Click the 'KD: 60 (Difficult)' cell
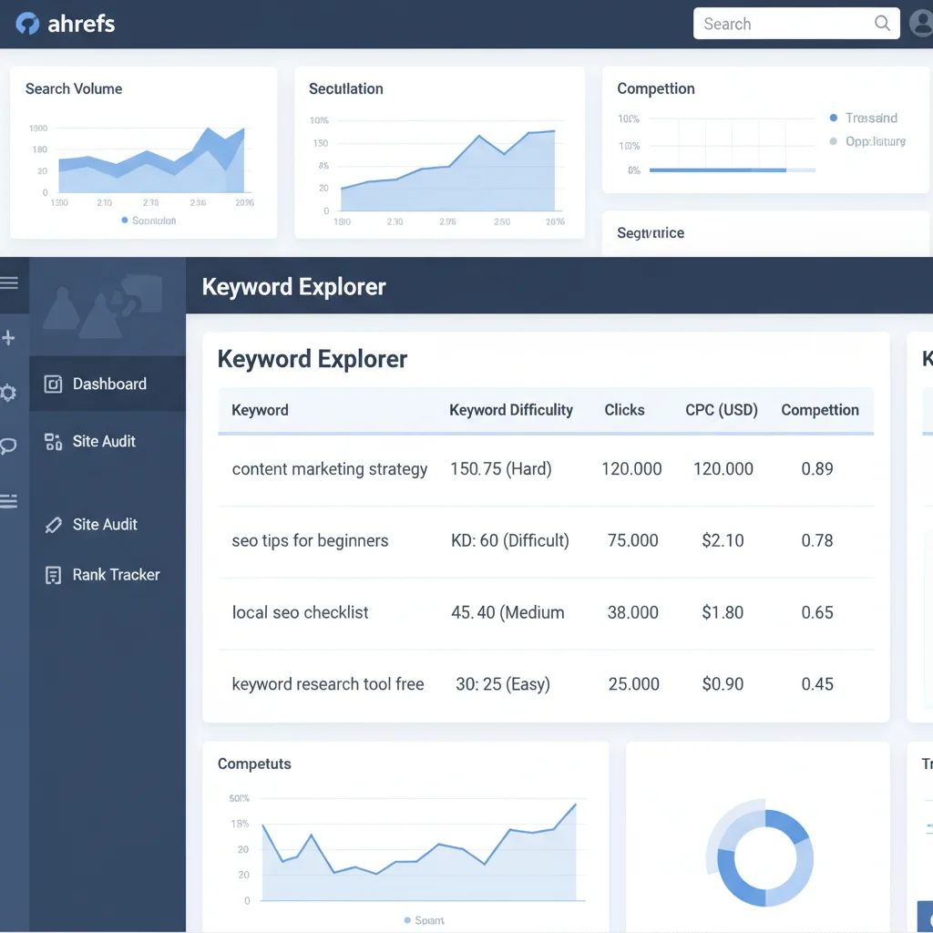The height and width of the screenshot is (933, 933). [x=510, y=540]
